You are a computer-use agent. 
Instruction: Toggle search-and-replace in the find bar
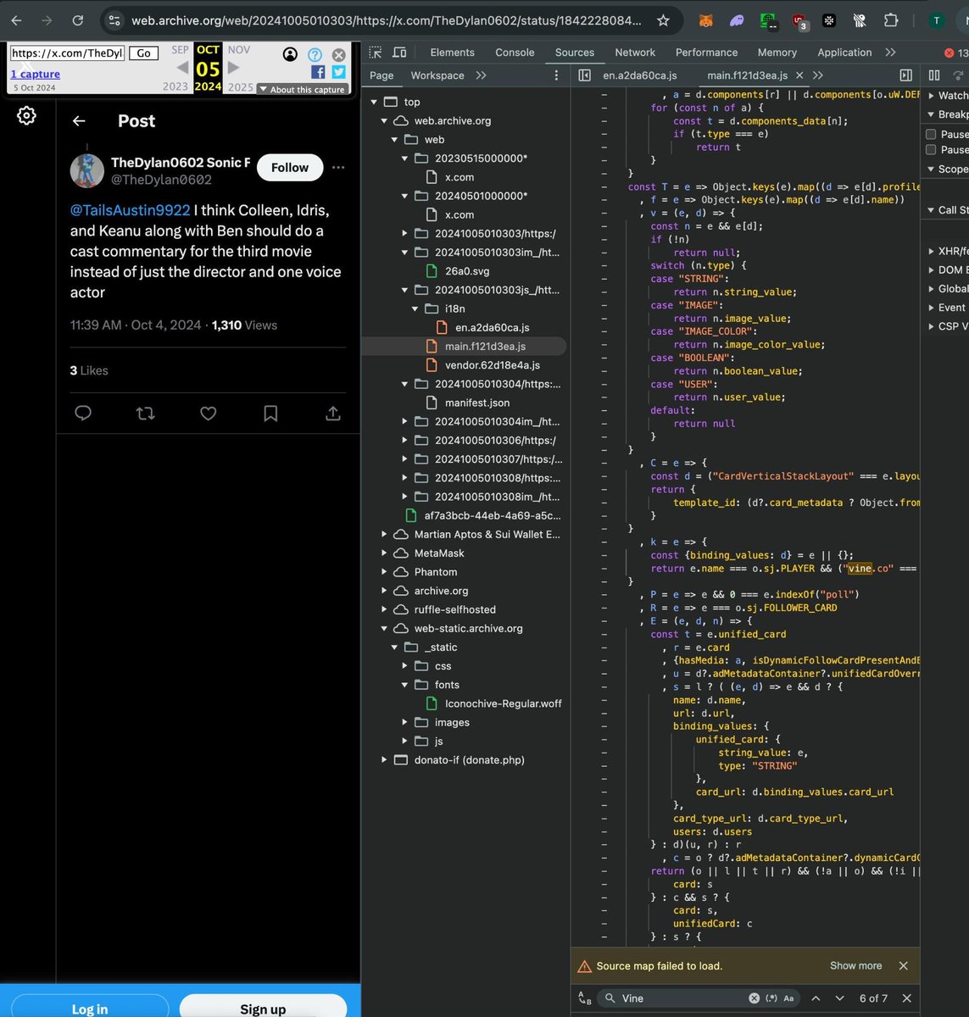pyautogui.click(x=584, y=998)
